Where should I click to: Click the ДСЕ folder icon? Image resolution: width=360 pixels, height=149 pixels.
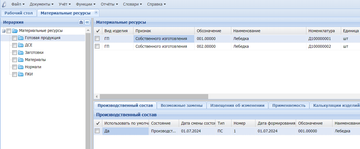pyautogui.click(x=21, y=45)
